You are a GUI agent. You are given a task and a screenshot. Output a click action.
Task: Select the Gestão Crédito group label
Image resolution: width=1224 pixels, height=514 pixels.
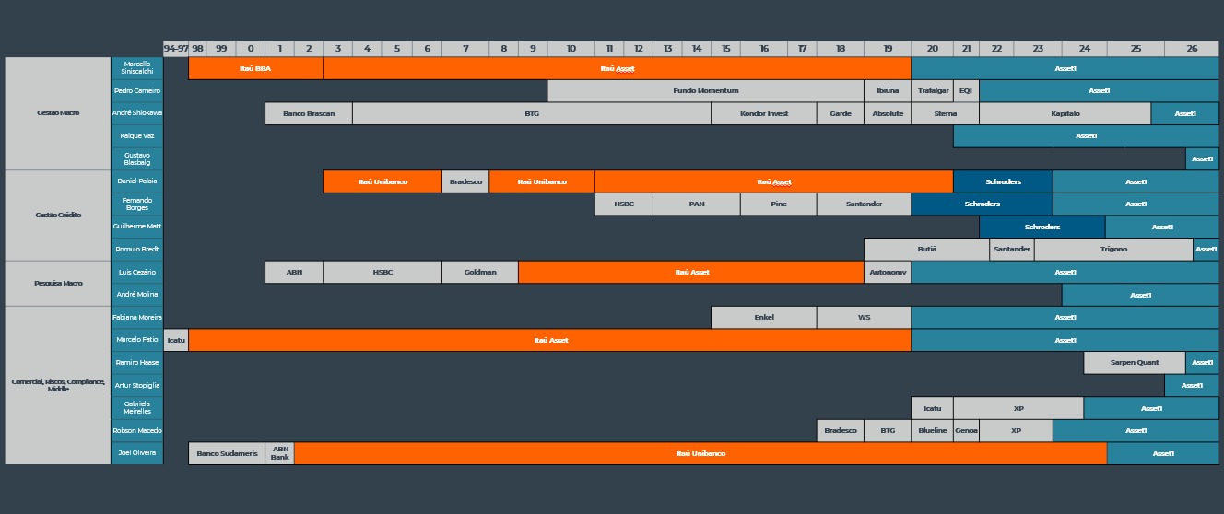click(58, 215)
